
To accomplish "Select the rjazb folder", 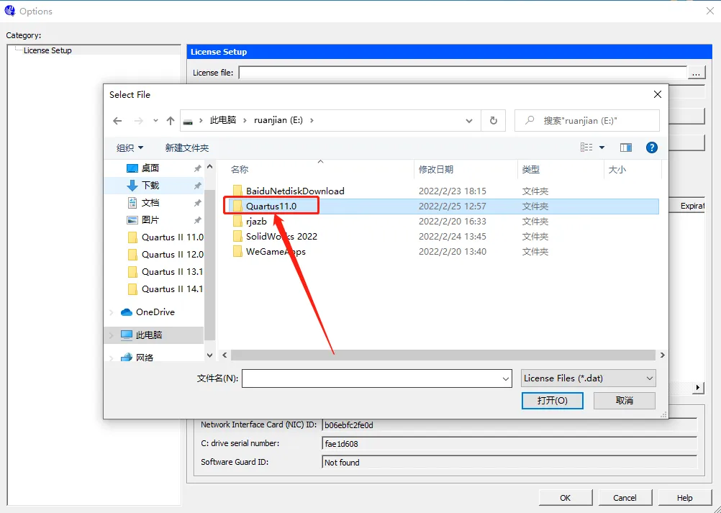I will (256, 221).
